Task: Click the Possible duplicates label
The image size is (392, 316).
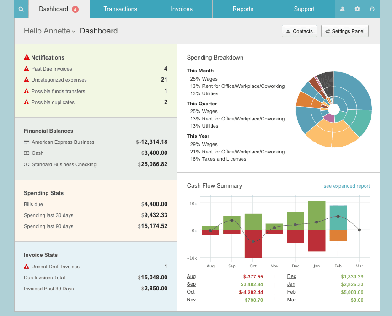Action: pos(53,102)
